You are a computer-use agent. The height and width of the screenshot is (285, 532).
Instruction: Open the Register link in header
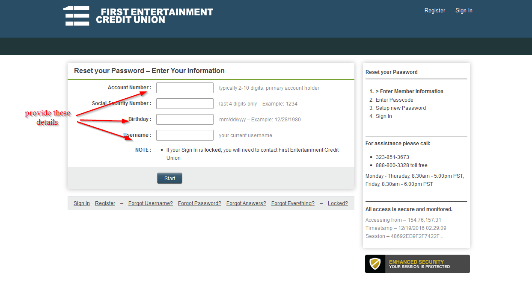(435, 11)
